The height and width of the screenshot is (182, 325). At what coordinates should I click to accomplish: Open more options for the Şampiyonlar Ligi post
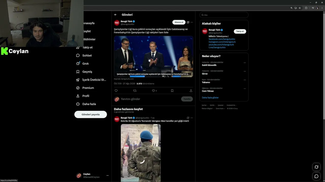tap(192, 22)
